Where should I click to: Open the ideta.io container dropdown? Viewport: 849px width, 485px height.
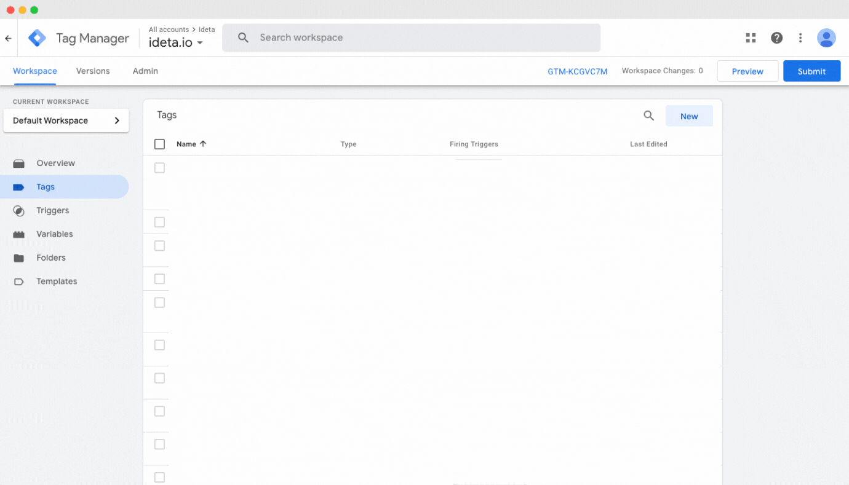coord(176,42)
